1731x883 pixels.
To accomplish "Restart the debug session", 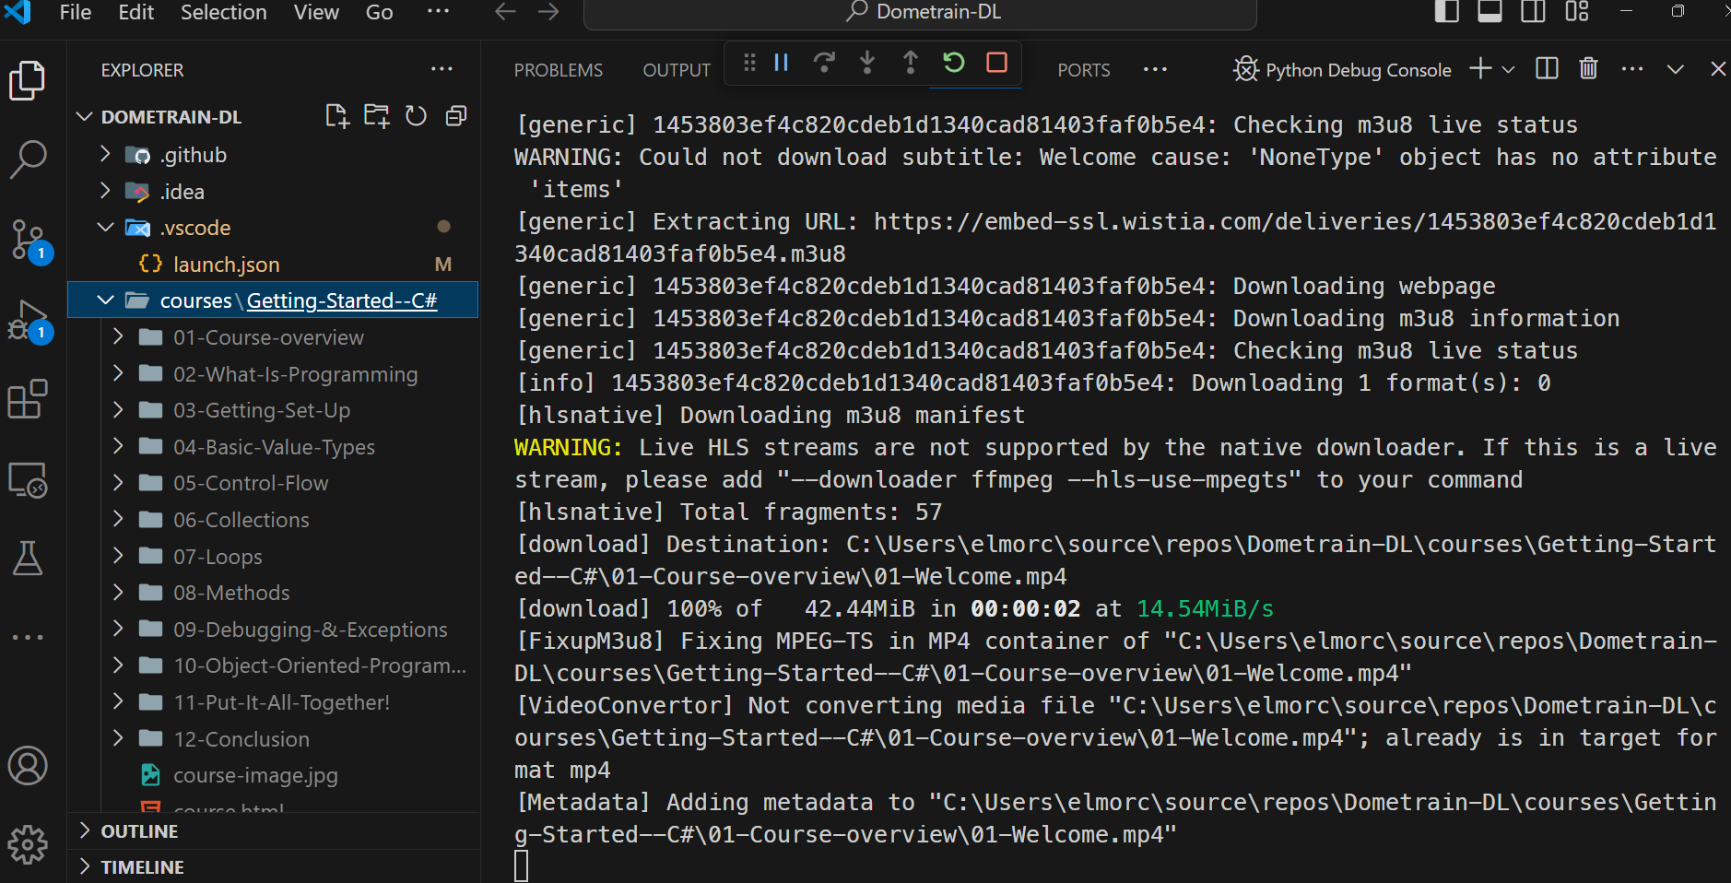I will [x=954, y=63].
